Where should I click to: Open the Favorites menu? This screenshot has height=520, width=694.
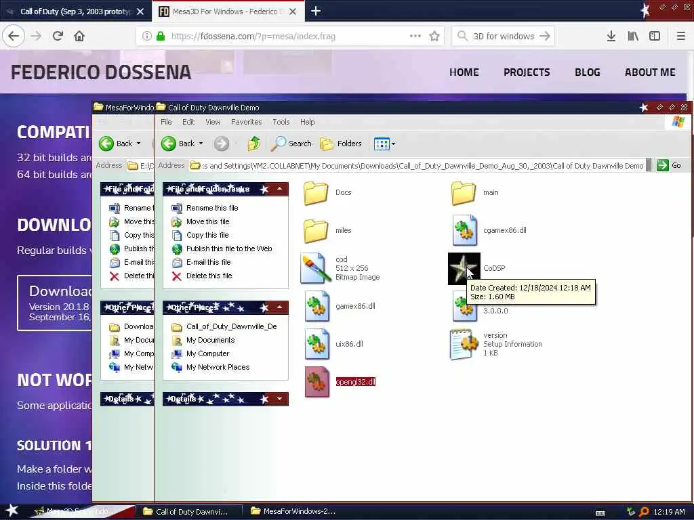[247, 122]
